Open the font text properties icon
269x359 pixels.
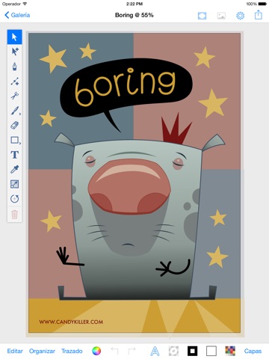(x=155, y=351)
